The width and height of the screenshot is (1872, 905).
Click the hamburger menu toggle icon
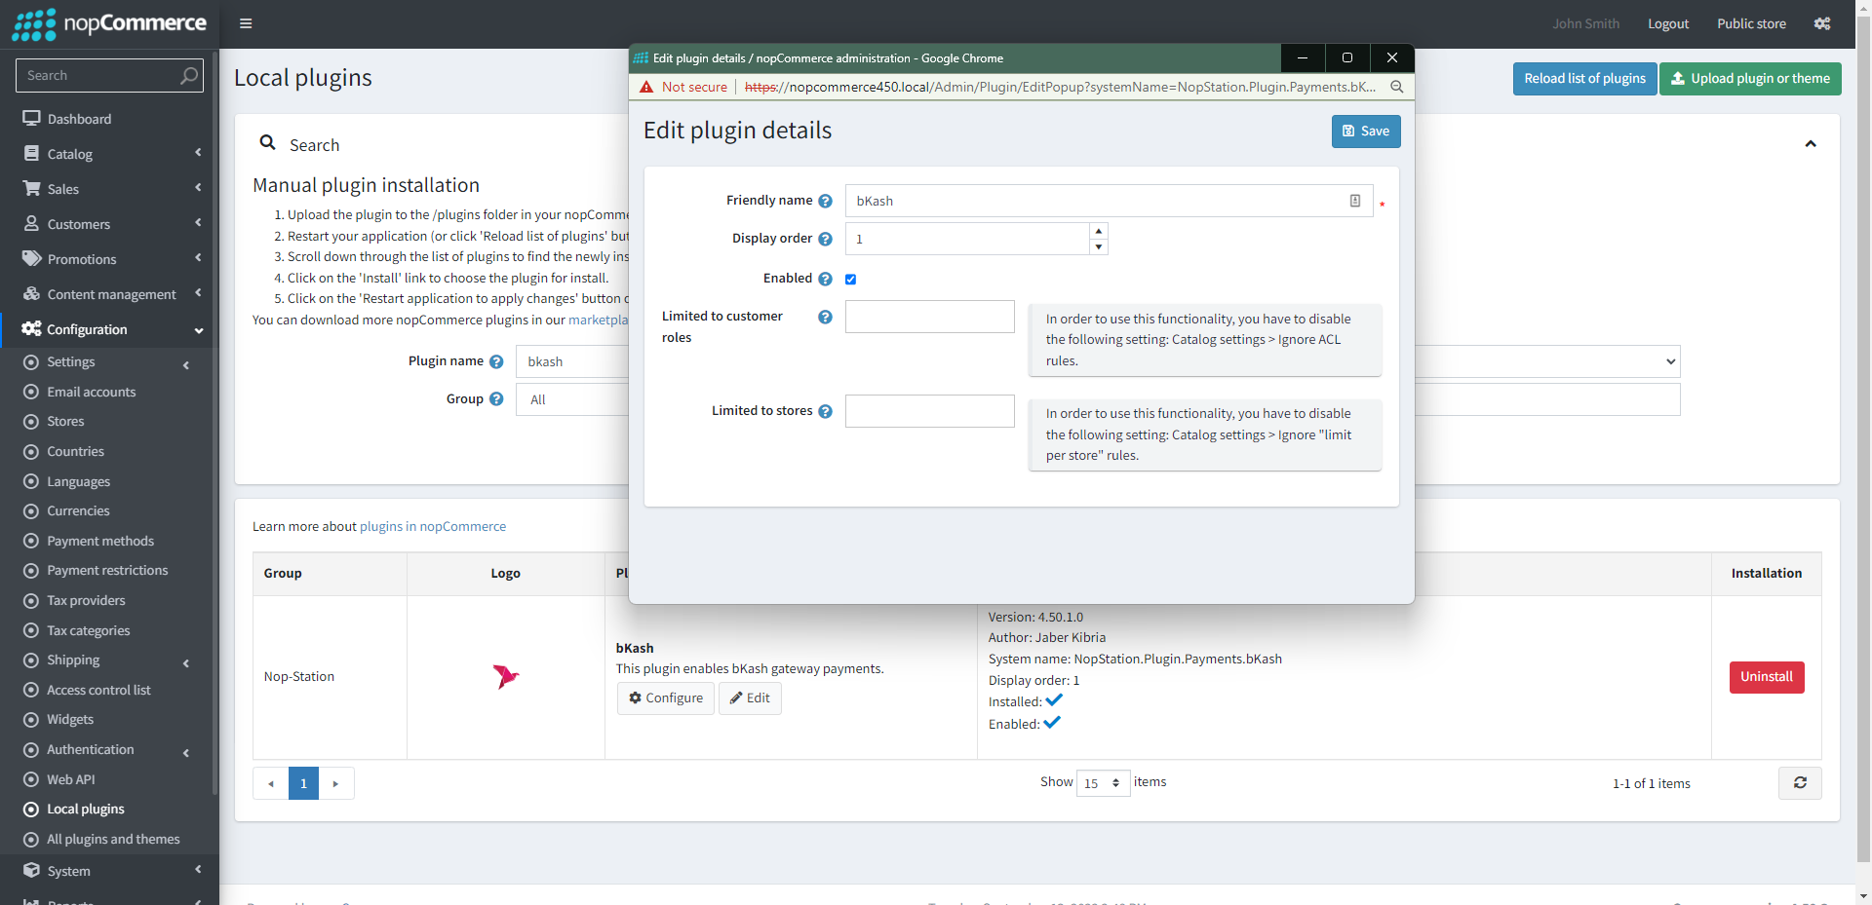[246, 23]
